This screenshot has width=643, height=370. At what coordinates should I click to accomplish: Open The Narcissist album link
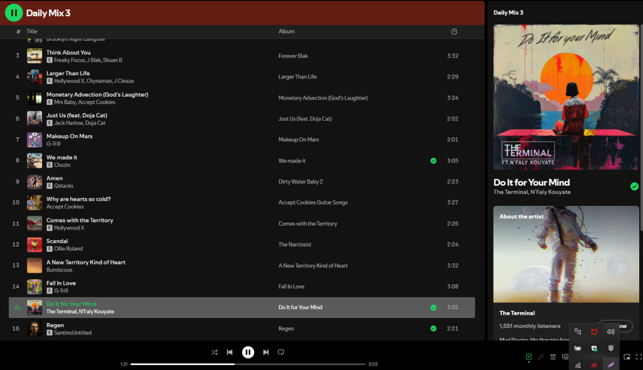click(295, 244)
